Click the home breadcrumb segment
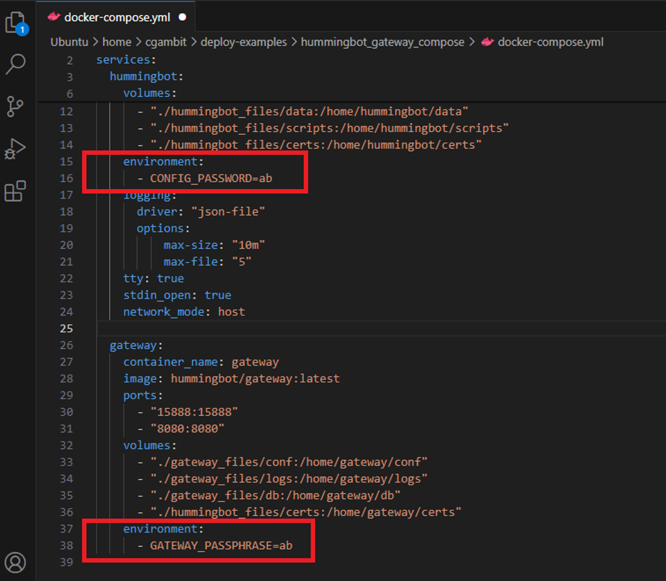 point(117,42)
